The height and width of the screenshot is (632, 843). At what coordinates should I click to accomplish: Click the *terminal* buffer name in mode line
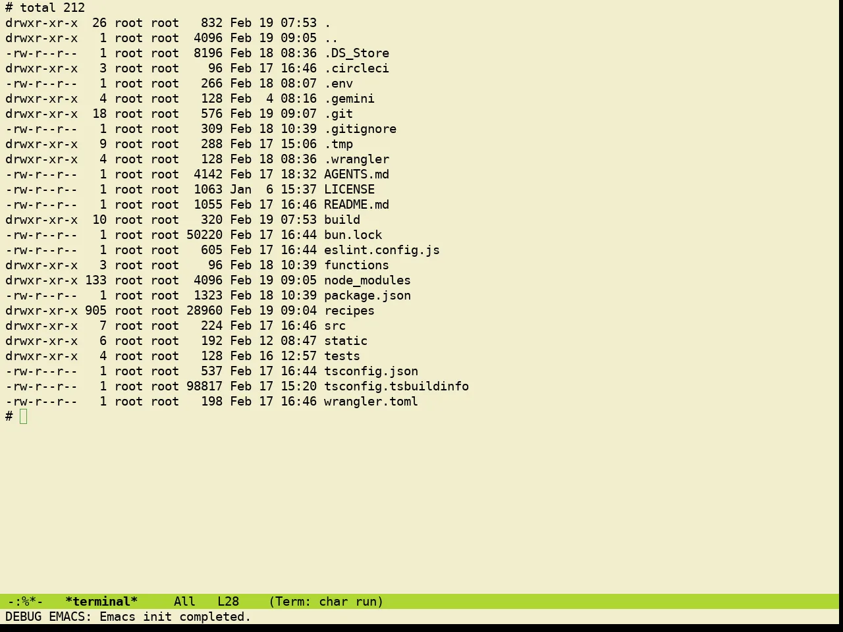click(101, 602)
